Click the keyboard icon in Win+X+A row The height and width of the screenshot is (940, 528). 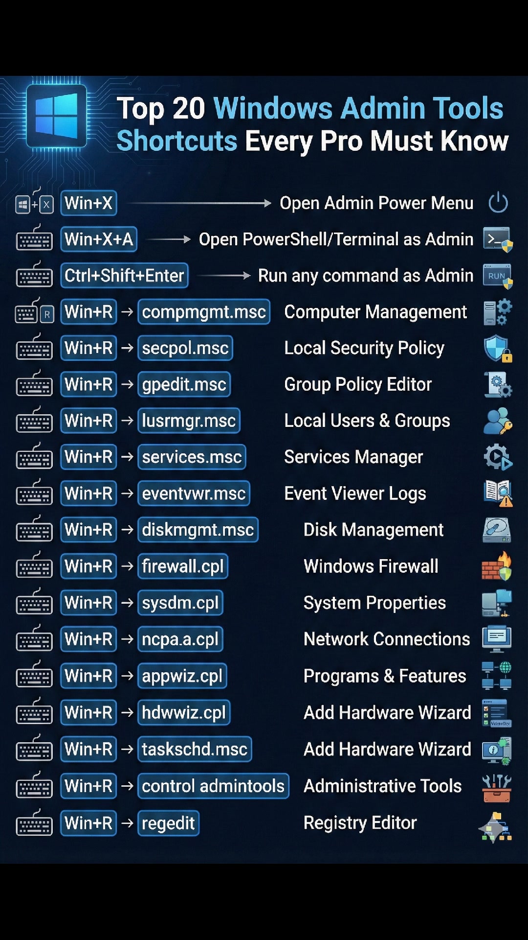(x=34, y=238)
